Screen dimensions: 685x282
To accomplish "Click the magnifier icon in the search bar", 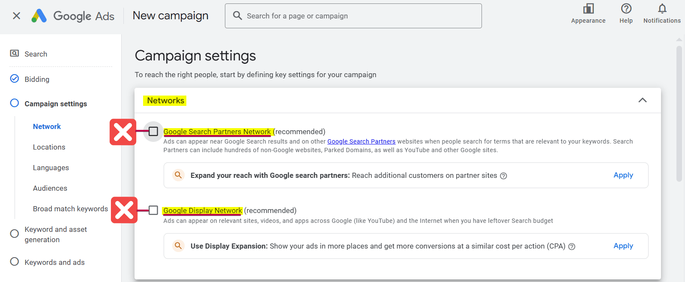I will (x=237, y=16).
